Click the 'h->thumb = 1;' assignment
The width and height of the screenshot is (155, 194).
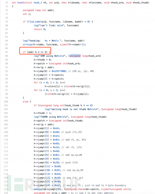pyautogui.click(x=43, y=113)
